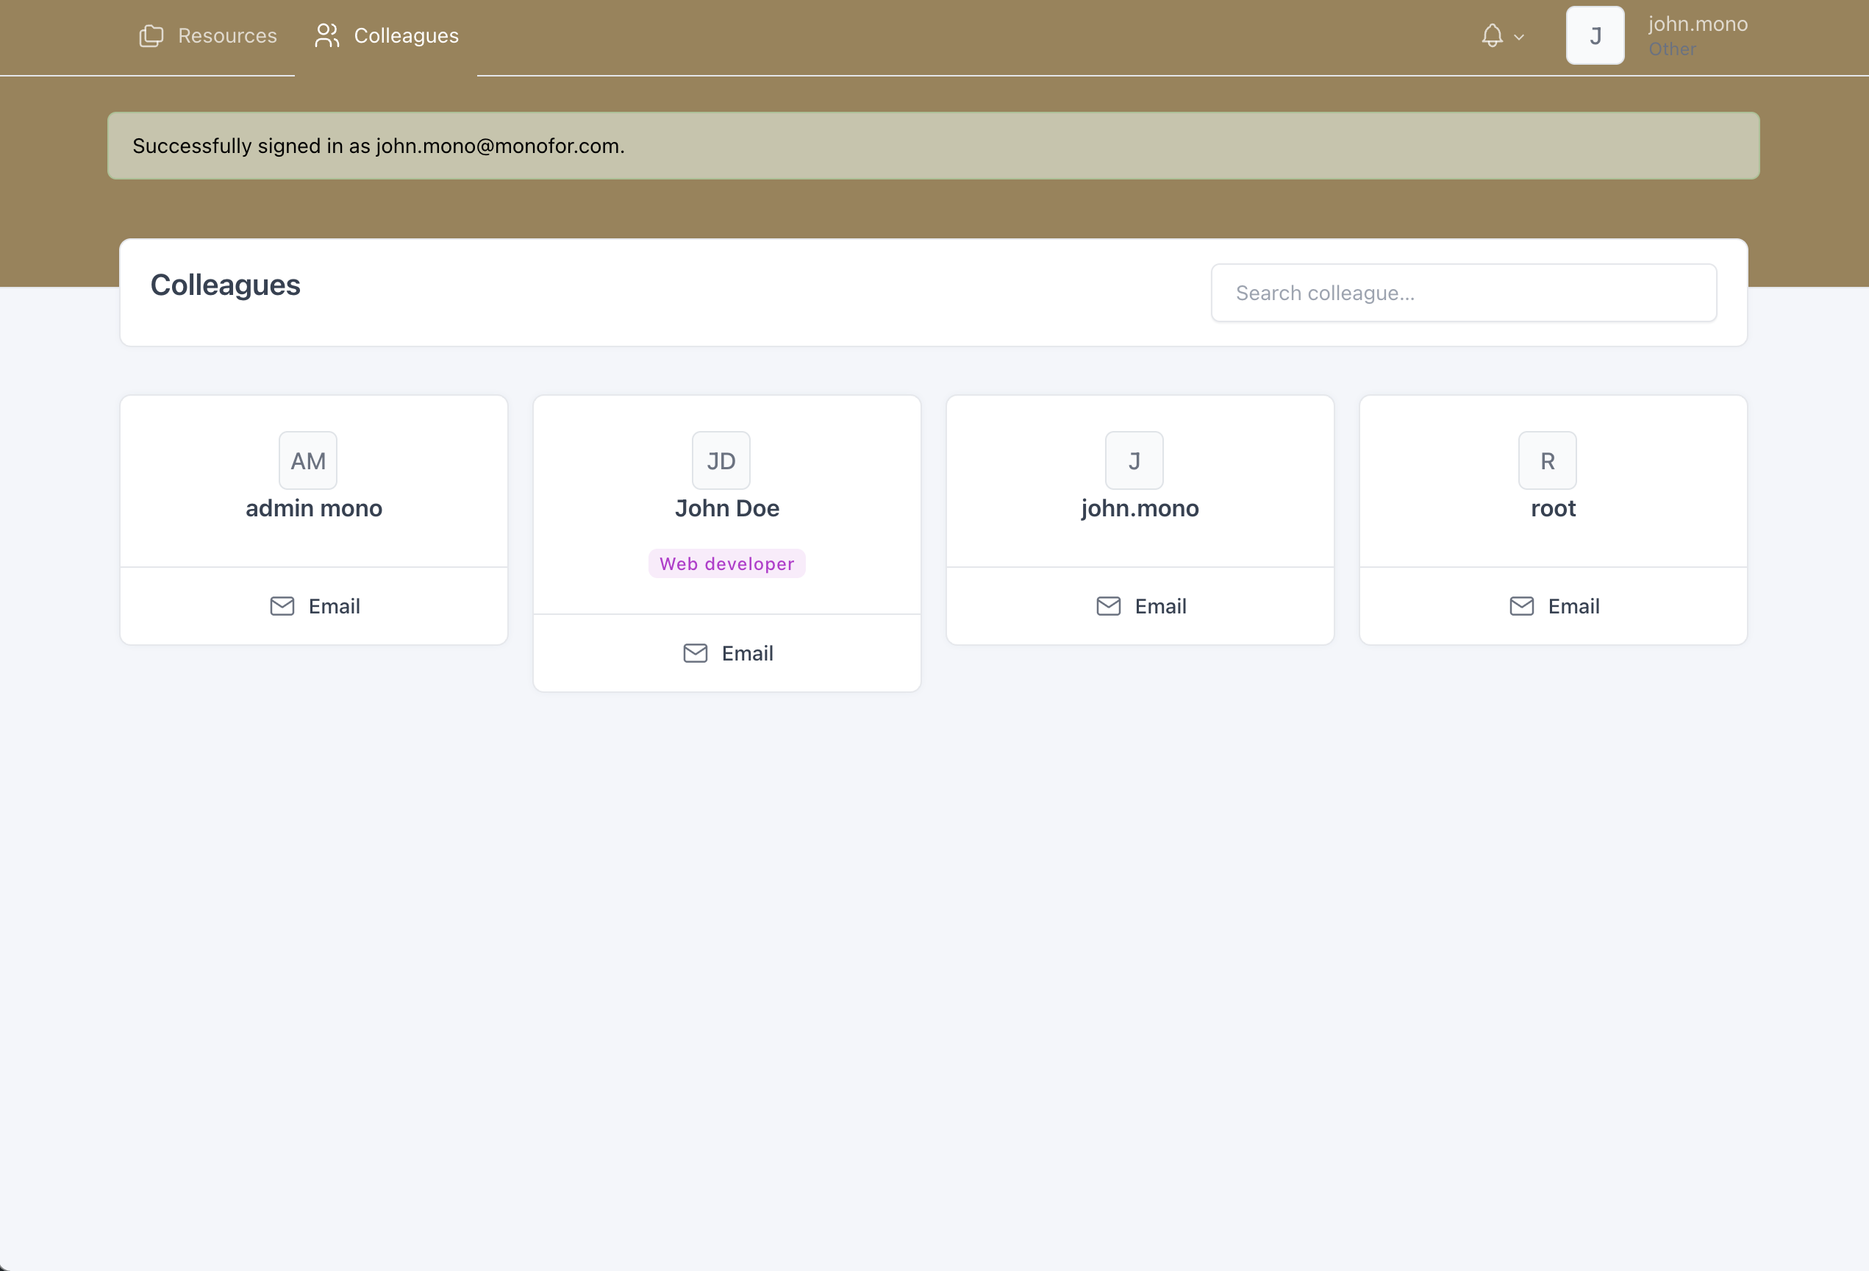Click the J user avatar in header

[1595, 35]
